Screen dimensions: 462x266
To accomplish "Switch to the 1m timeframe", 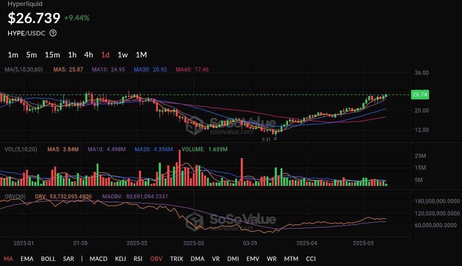I will [13, 55].
